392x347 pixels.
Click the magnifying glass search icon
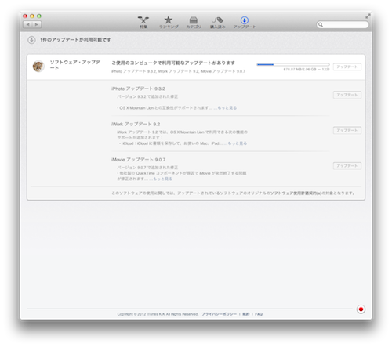click(x=321, y=25)
